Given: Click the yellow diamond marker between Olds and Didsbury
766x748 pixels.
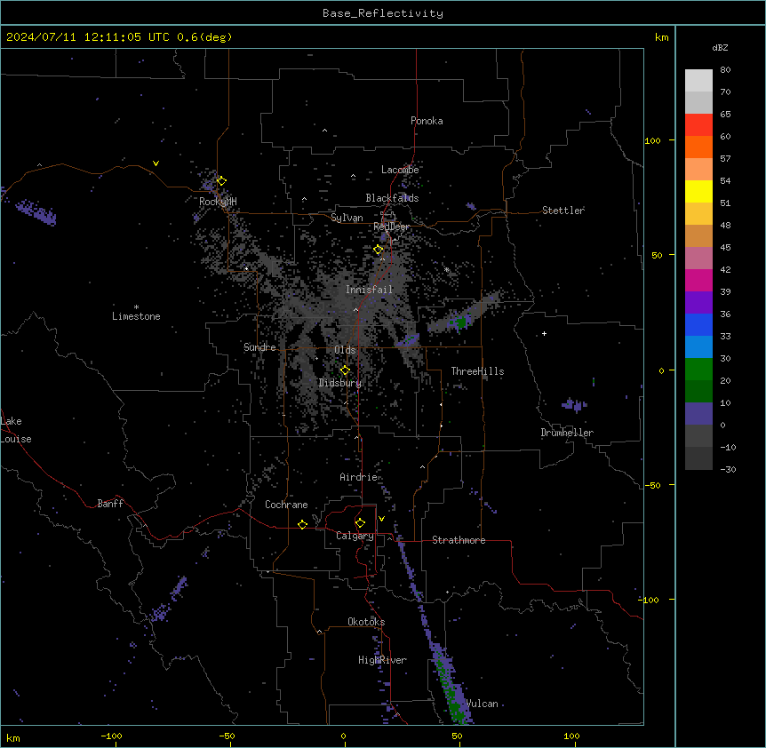Looking at the screenshot, I should [x=345, y=370].
